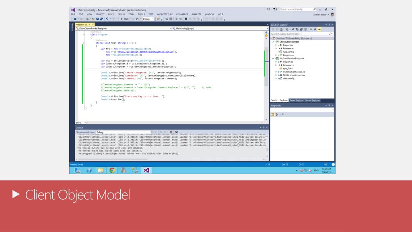Toggle Show All Files in Solution Explorer
This screenshot has width=412, height=232.
[x=305, y=29]
